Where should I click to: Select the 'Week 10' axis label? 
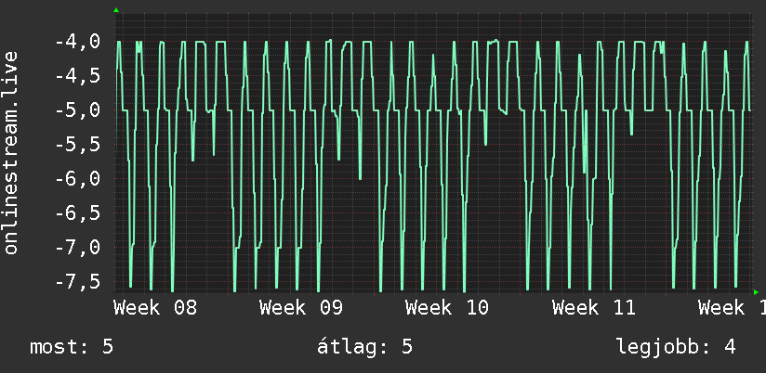tap(447, 308)
